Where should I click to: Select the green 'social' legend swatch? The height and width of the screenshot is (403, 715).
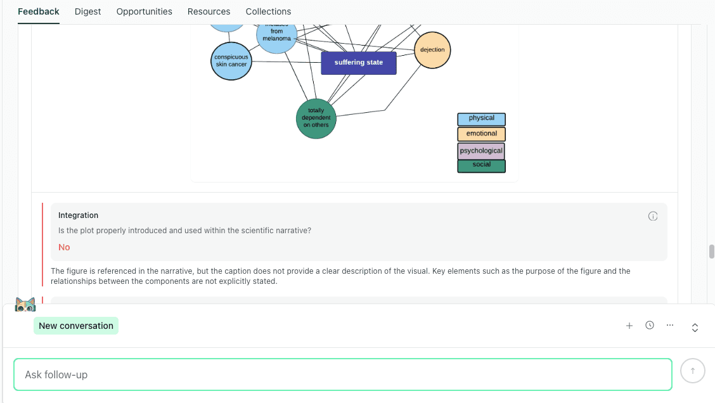click(x=481, y=165)
